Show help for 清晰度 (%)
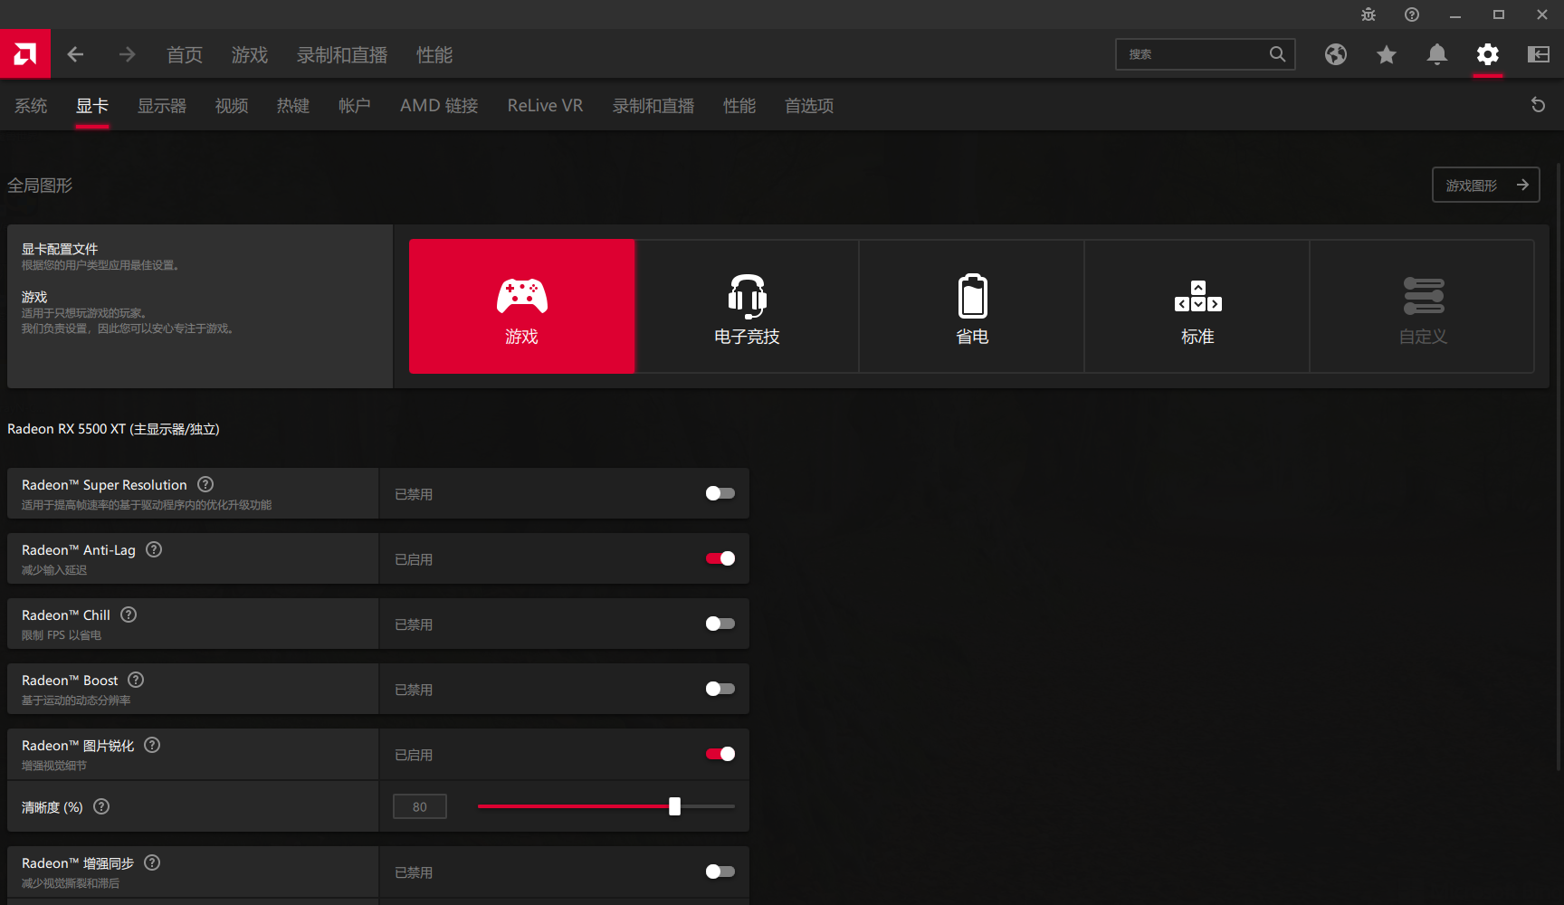The height and width of the screenshot is (905, 1564). coord(101,806)
